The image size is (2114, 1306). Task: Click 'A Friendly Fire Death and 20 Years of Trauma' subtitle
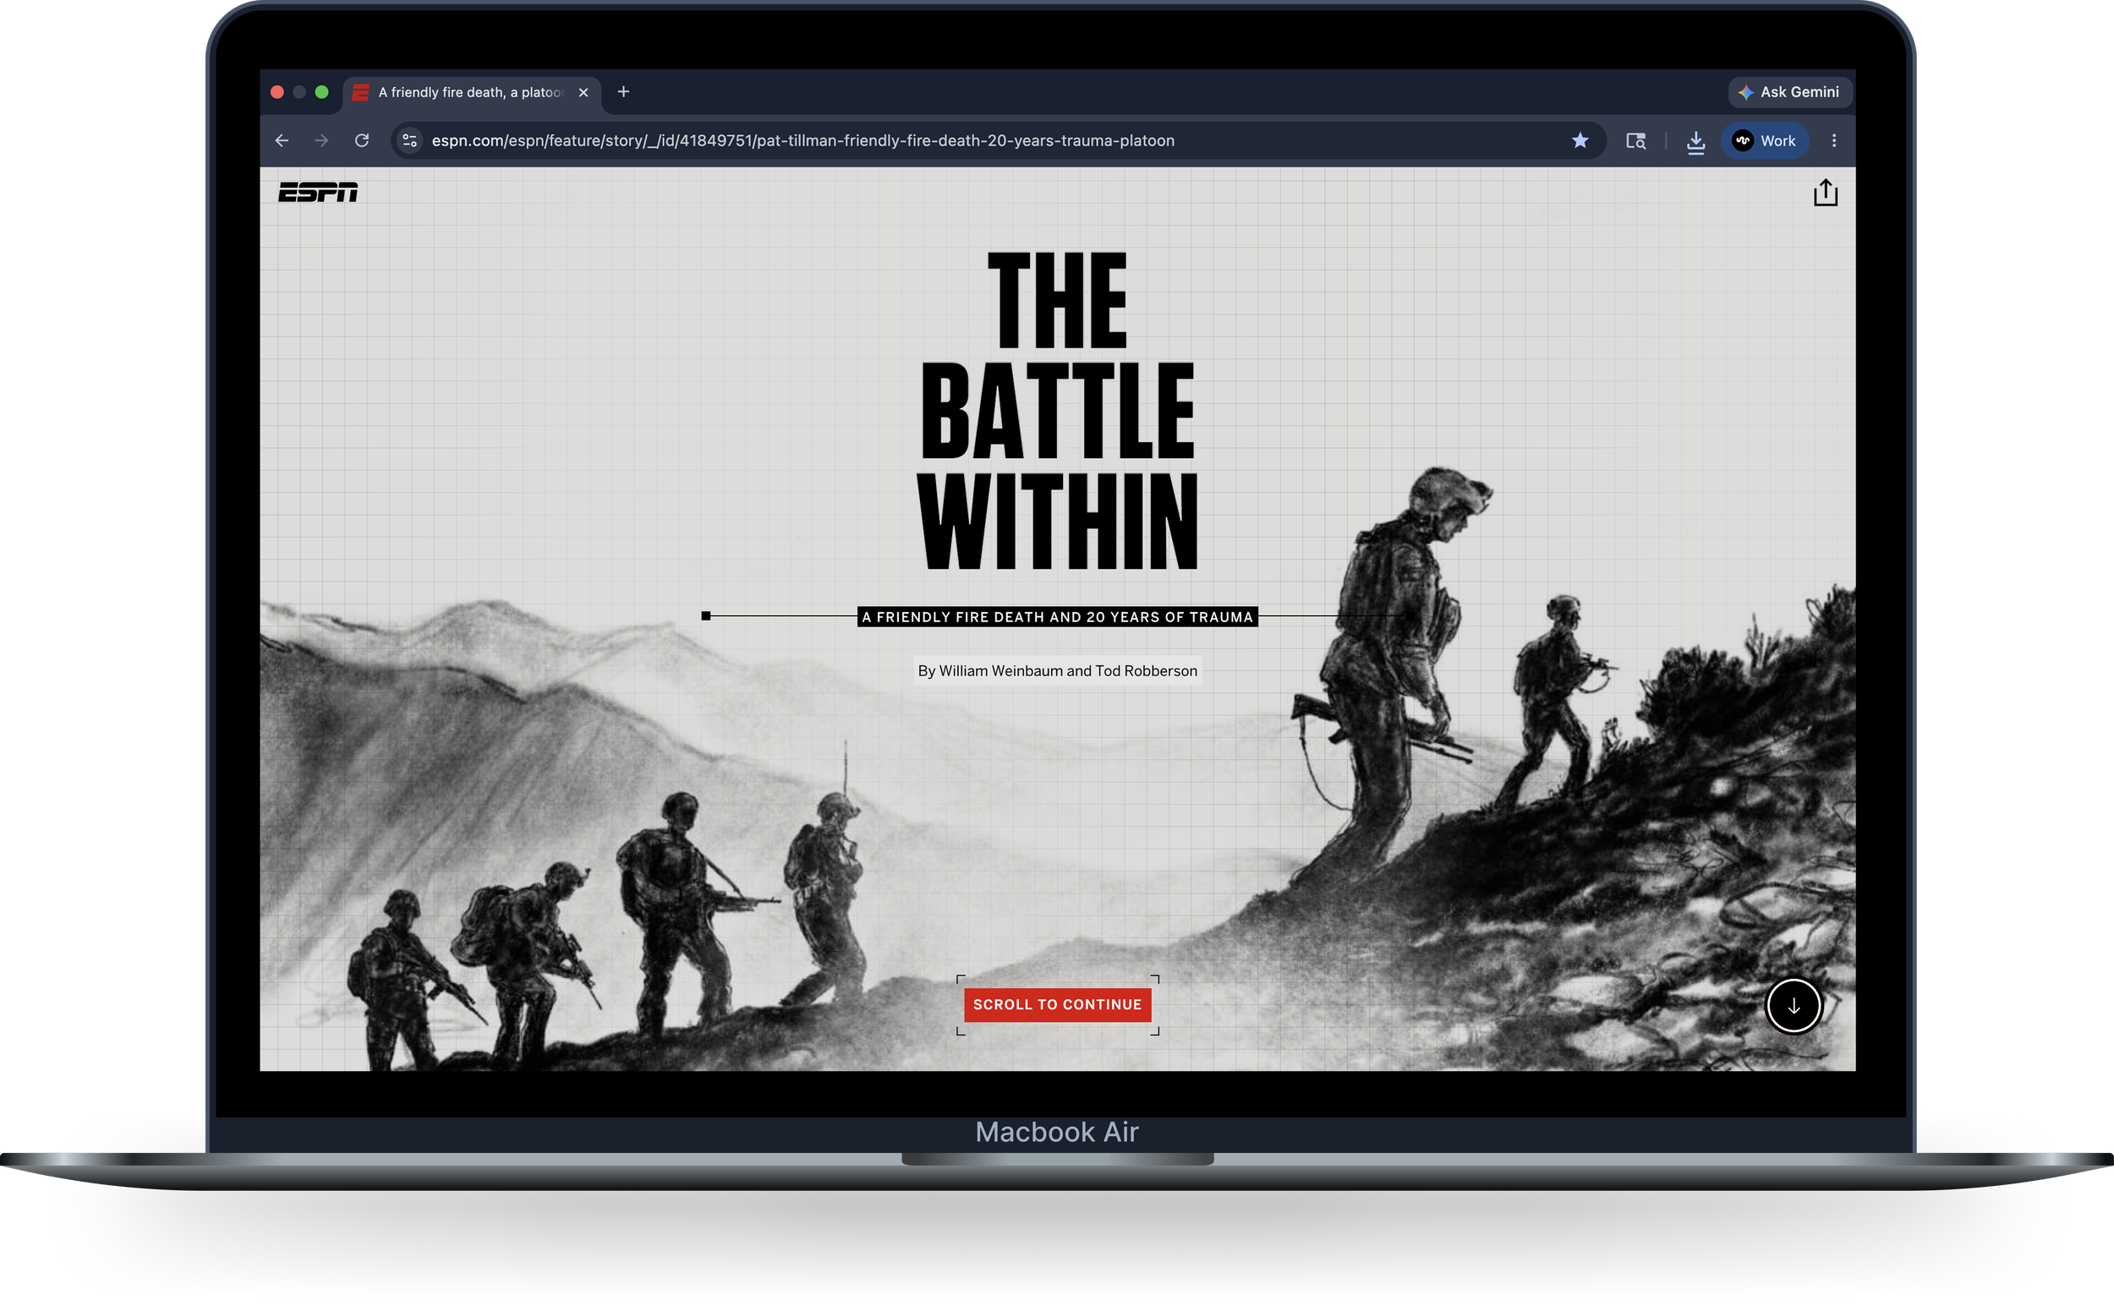(x=1058, y=617)
